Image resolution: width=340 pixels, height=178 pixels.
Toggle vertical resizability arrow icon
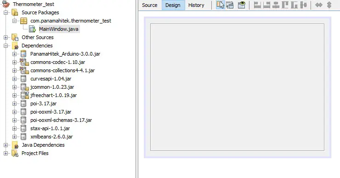(x=329, y=5)
